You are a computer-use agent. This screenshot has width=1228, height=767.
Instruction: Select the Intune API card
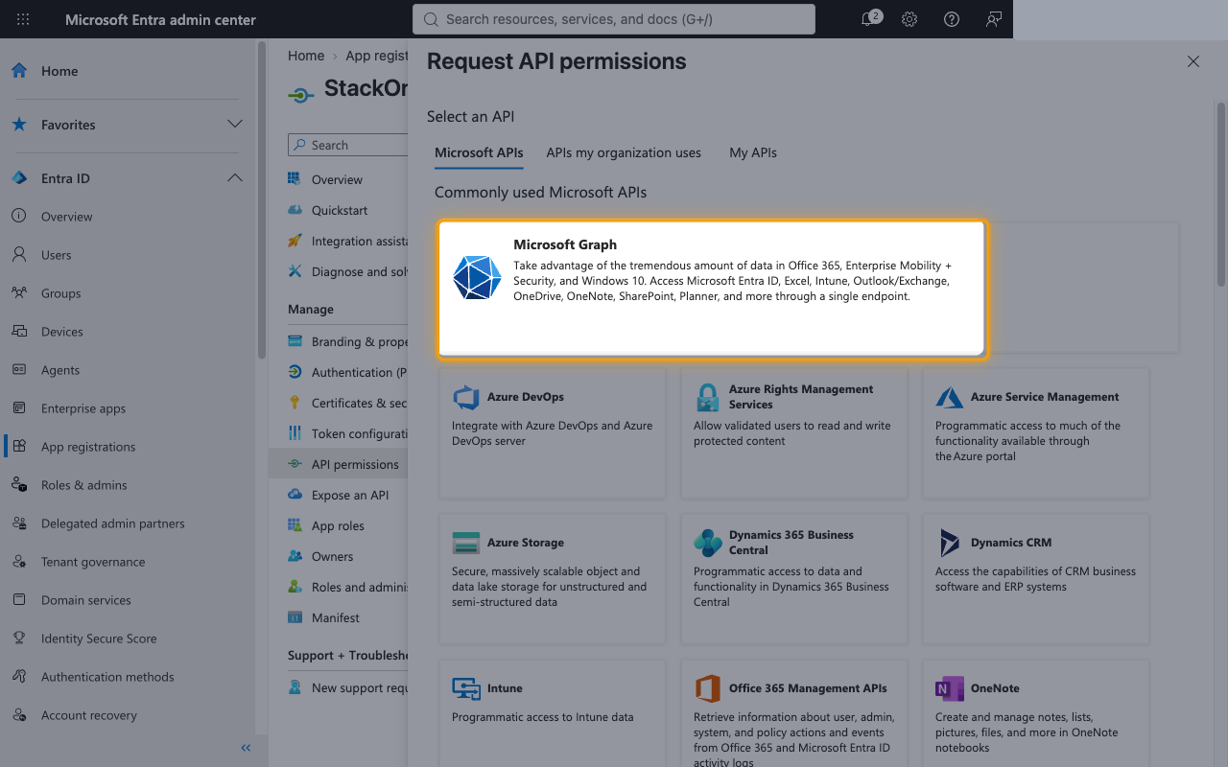[x=553, y=713]
